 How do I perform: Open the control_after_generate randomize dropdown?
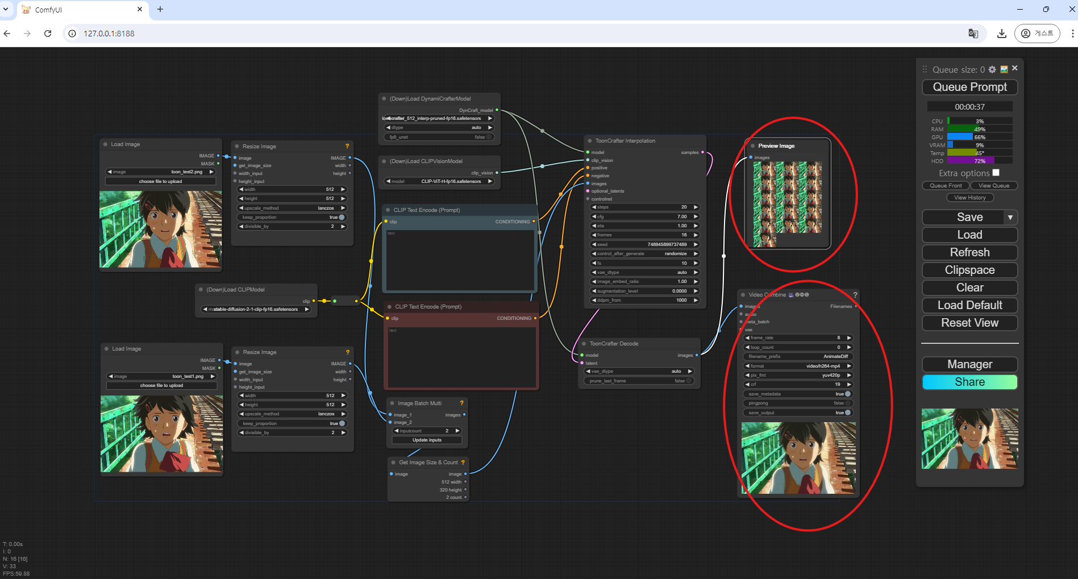click(x=645, y=253)
